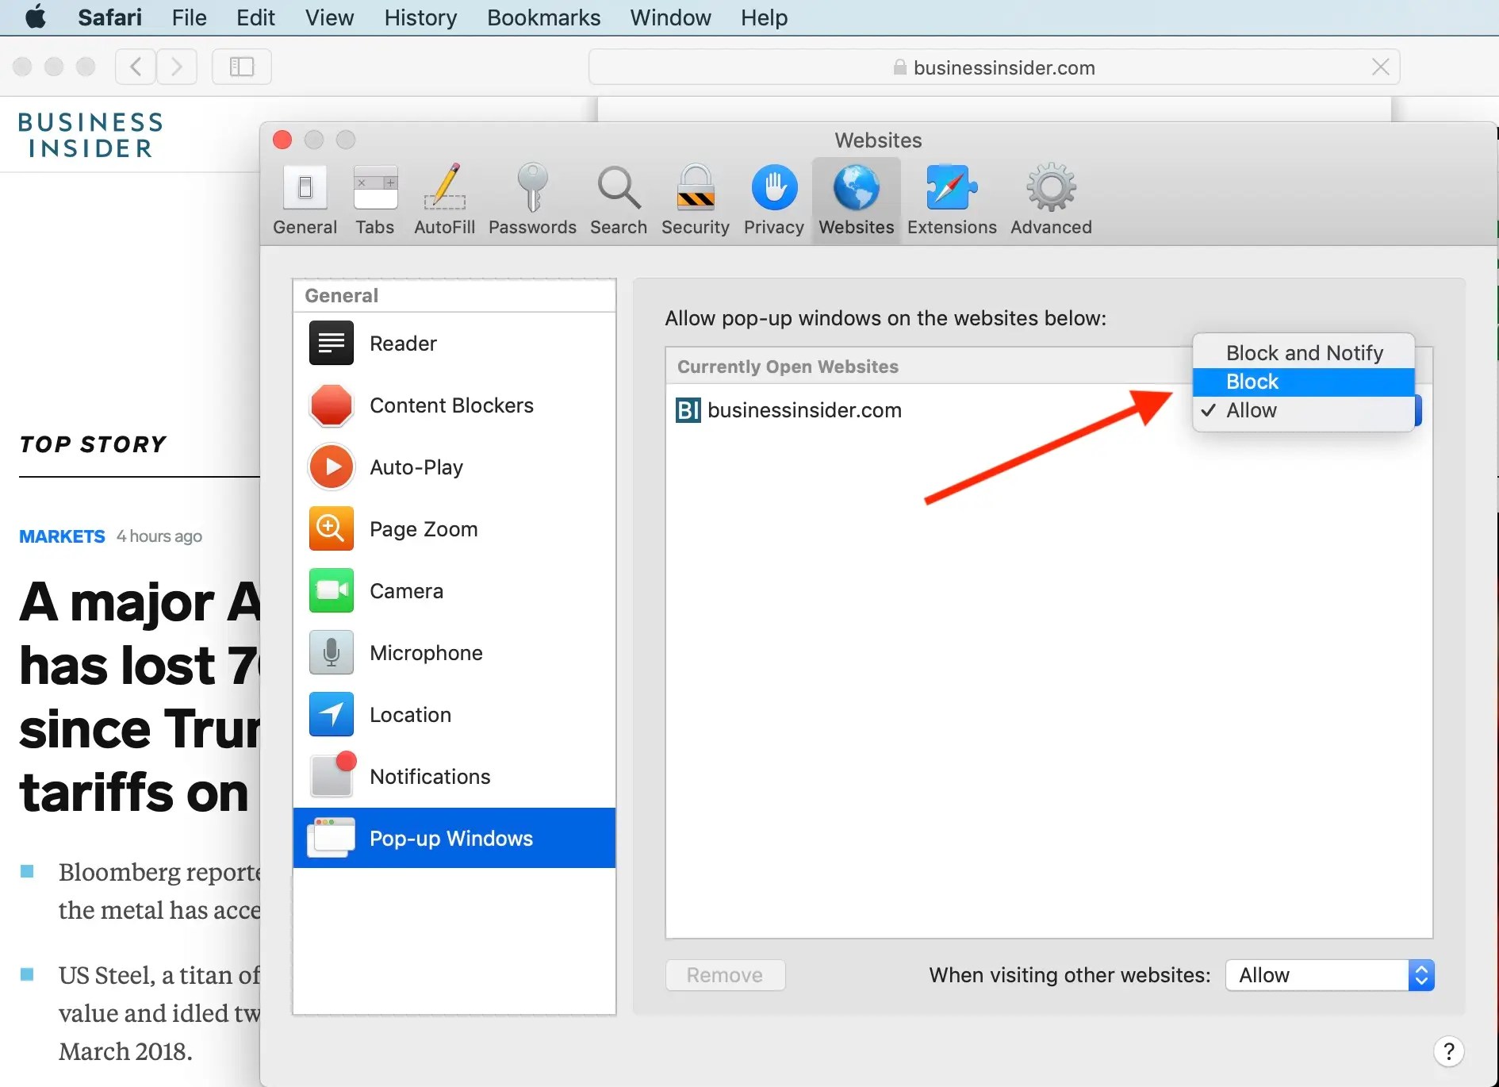The height and width of the screenshot is (1087, 1499).
Task: Open the History menu
Action: click(x=420, y=17)
